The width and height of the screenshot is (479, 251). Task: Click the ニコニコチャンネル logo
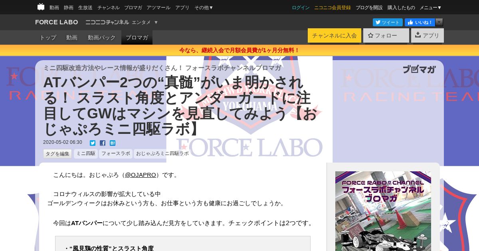point(107,22)
